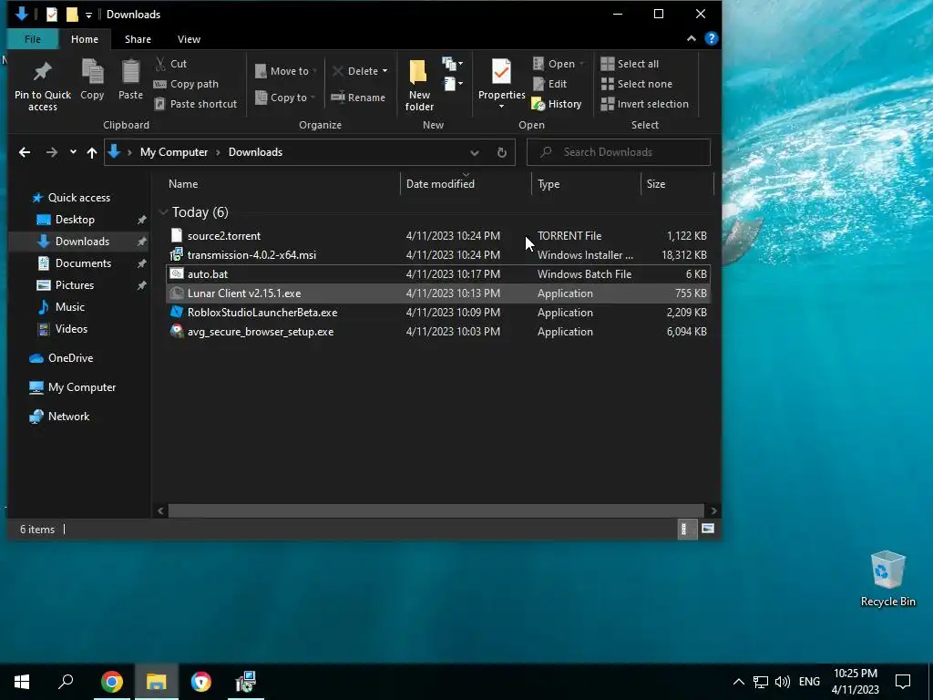
Task: Click the Recycle Bin desktop icon
Action: coord(887,579)
